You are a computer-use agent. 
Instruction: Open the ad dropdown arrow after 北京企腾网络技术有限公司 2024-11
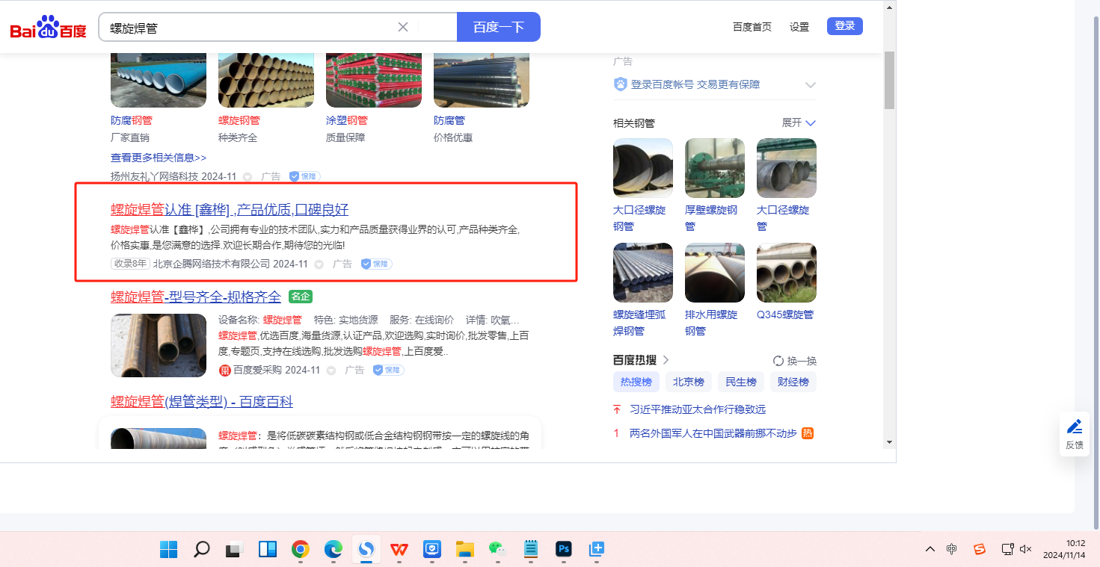(x=319, y=264)
